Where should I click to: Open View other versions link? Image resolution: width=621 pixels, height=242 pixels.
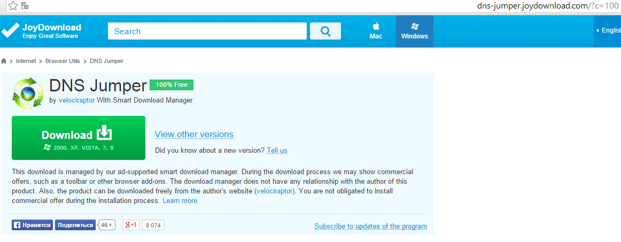(x=194, y=134)
